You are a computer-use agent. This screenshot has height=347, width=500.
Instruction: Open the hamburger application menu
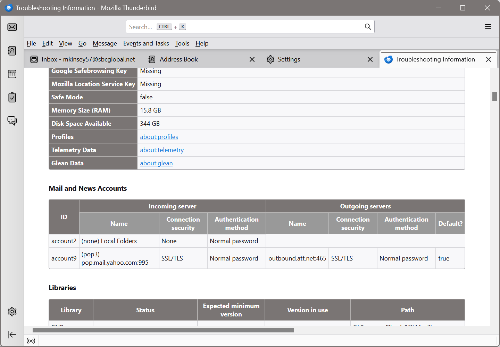click(x=488, y=27)
